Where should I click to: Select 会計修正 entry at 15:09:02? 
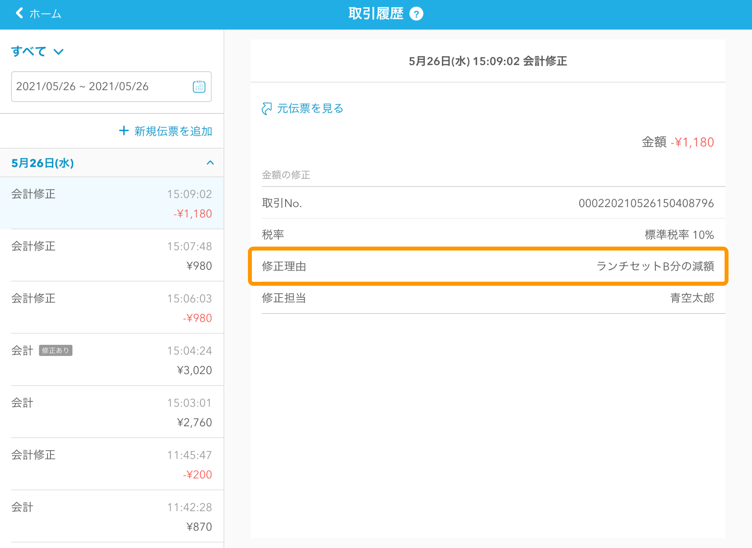[x=112, y=203]
